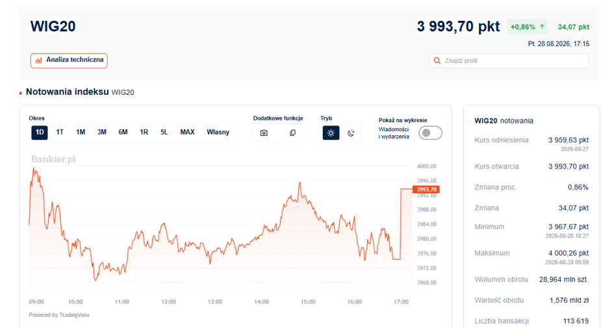The height and width of the screenshot is (327, 616).
Task: Click the Wolumen obrotu 28,964 mln szt.
Action: [x=564, y=280]
